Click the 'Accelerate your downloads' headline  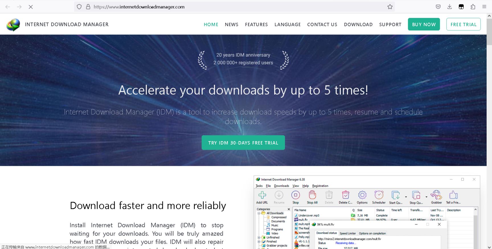(243, 90)
